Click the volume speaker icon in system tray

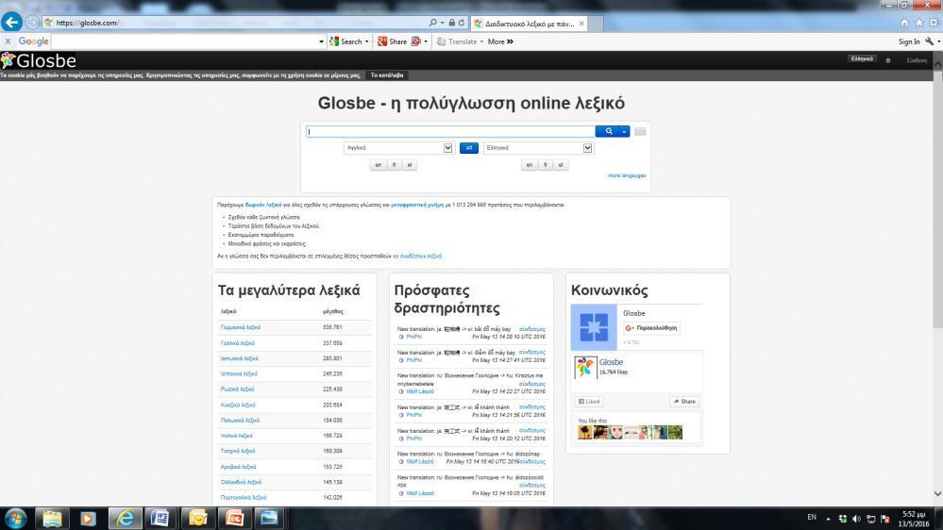tap(856, 519)
